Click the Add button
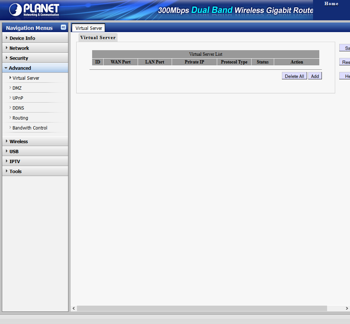The height and width of the screenshot is (324, 350). pyautogui.click(x=315, y=76)
